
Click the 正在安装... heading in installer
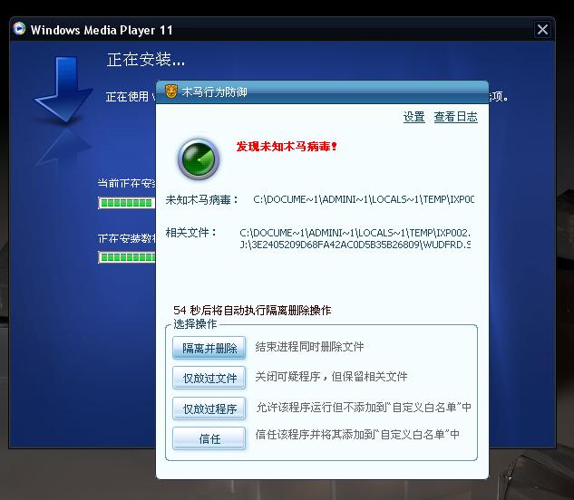tap(146, 60)
